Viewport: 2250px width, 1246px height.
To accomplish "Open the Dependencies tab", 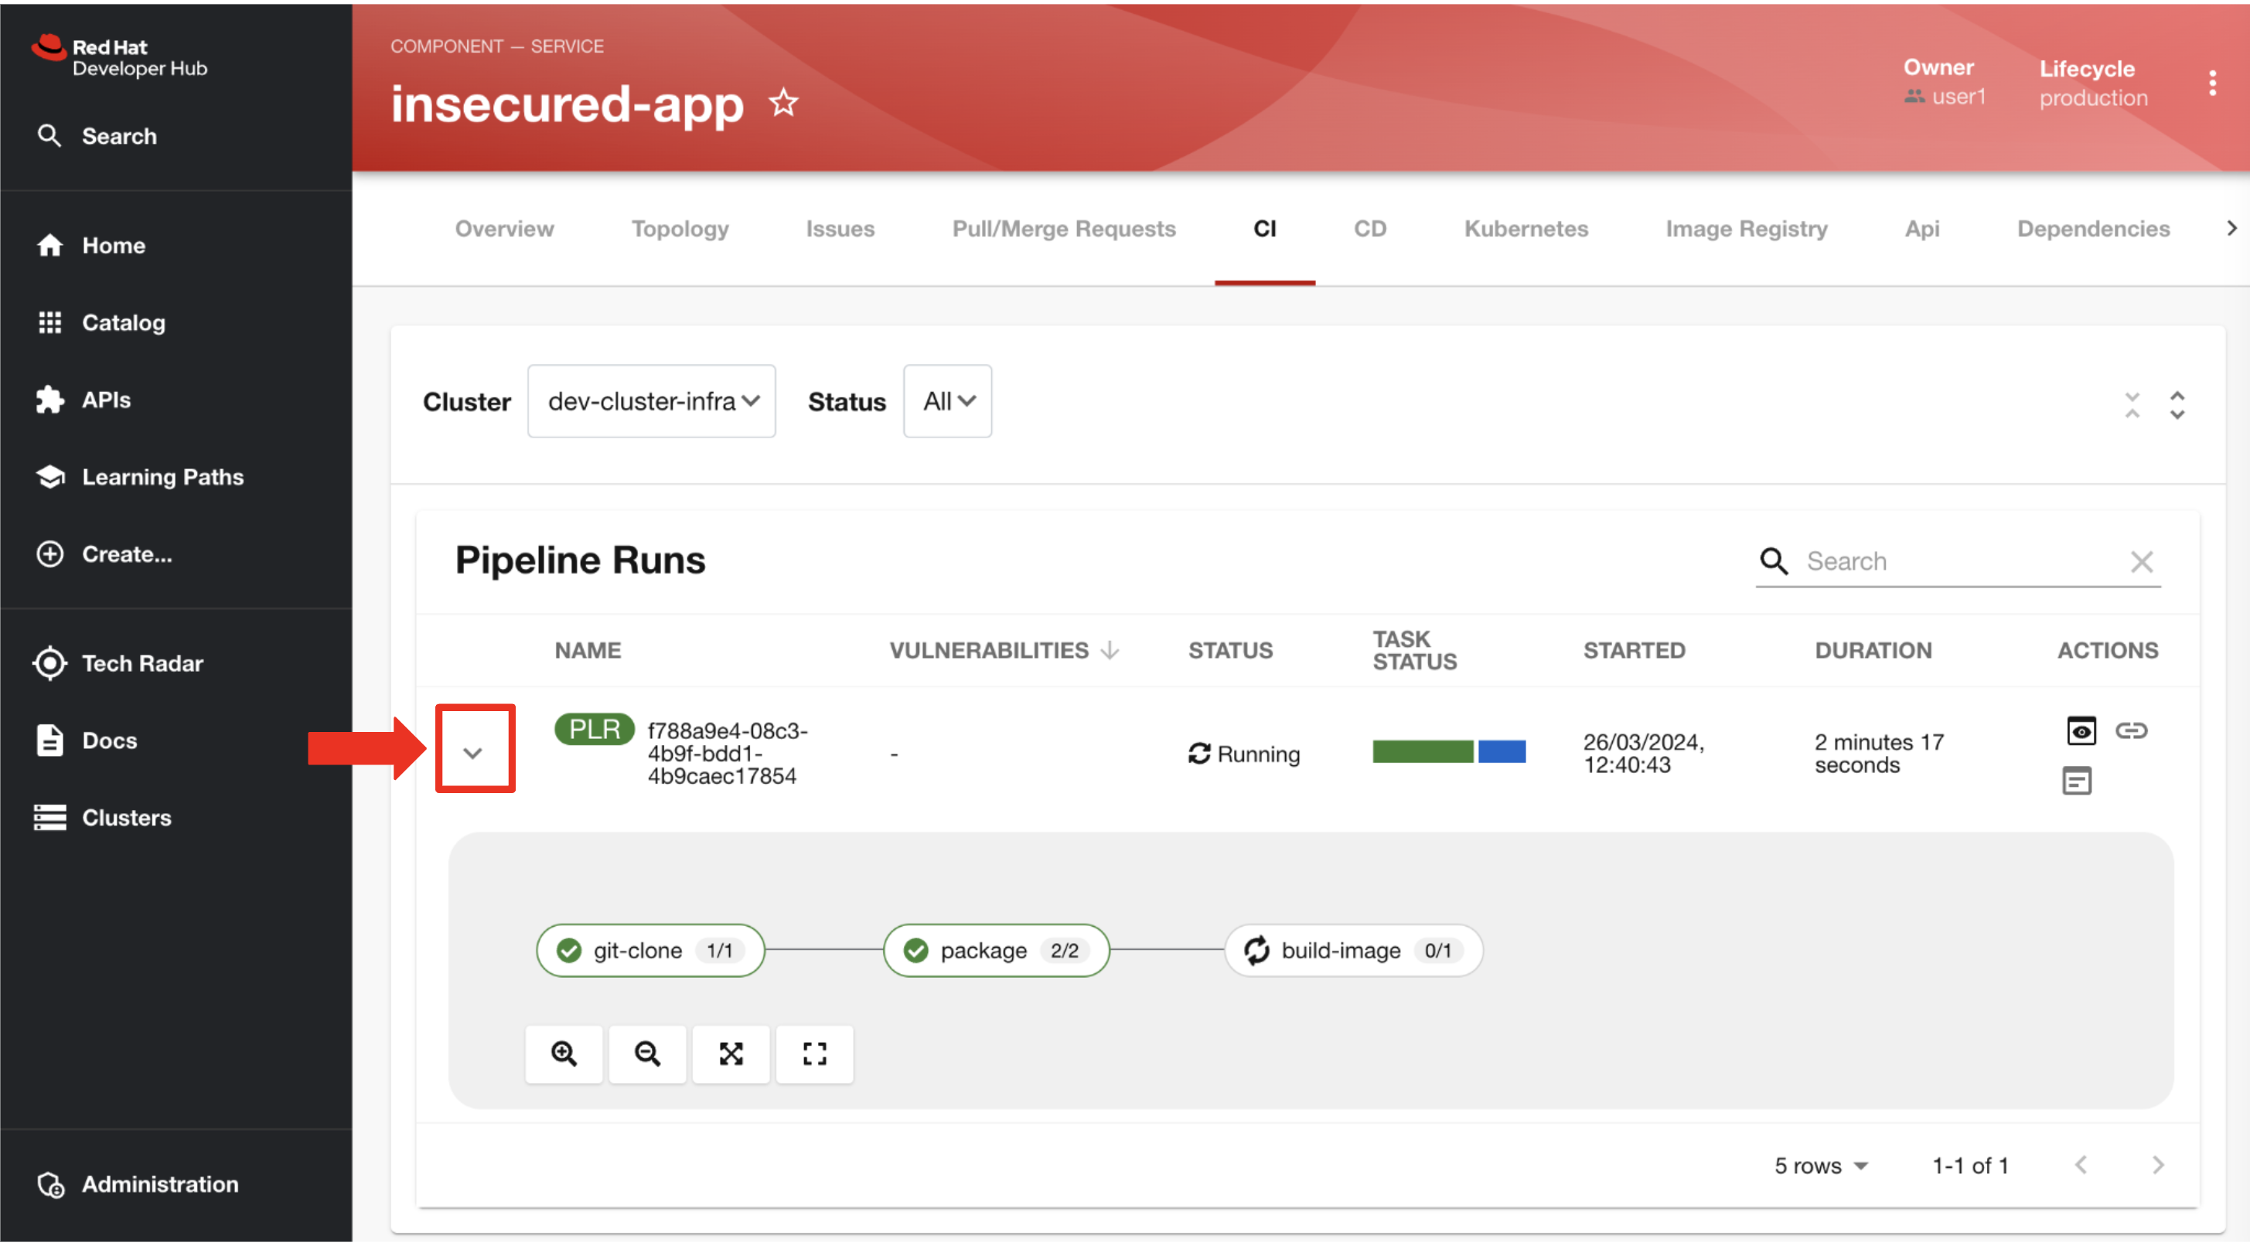I will pyautogui.click(x=2093, y=229).
